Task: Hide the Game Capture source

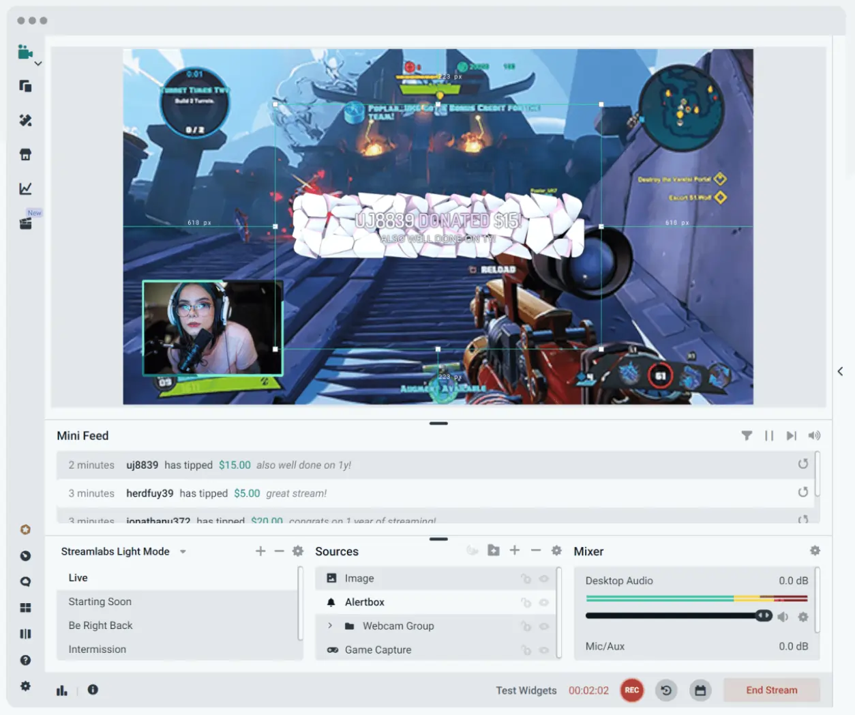Action: coord(543,650)
